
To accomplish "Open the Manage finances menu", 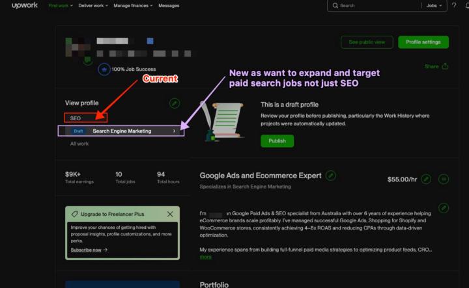I will (x=133, y=6).
